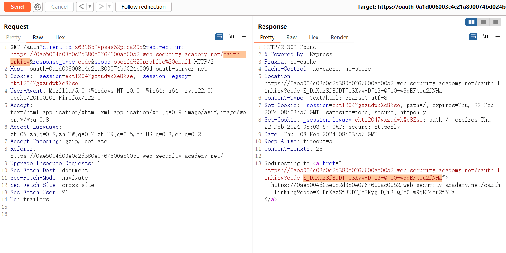Screen dimensions: 506x253
Task: Go back to previous request with left arrow
Action: (81, 7)
